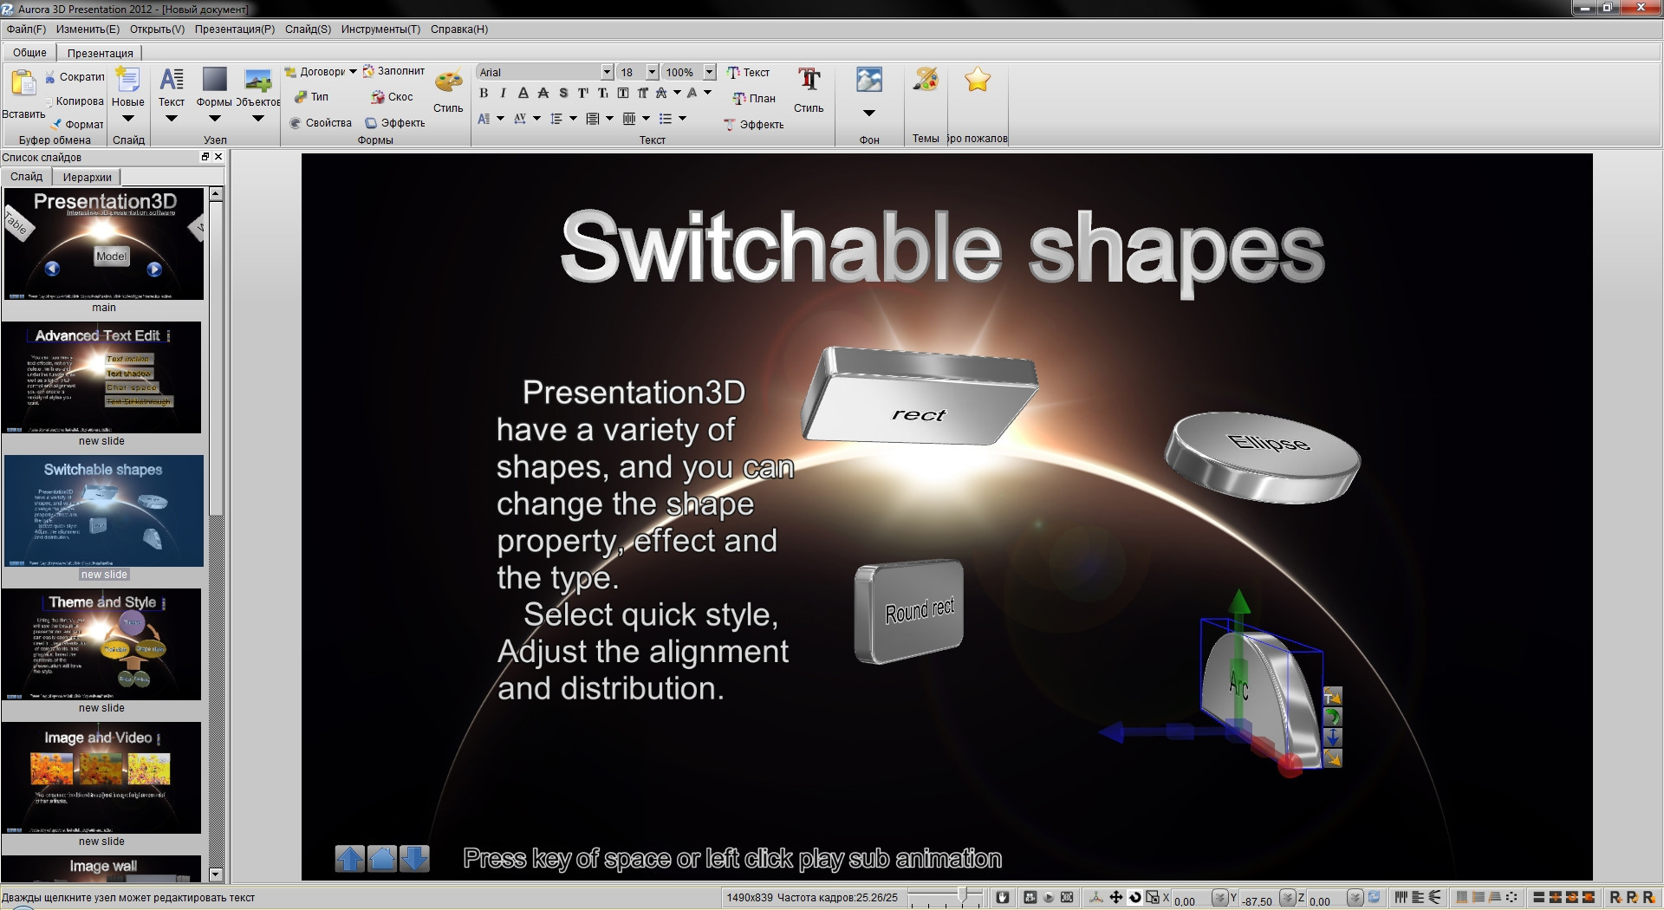
Task: Click the Objects (Объектов) image icon
Action: [x=257, y=80]
